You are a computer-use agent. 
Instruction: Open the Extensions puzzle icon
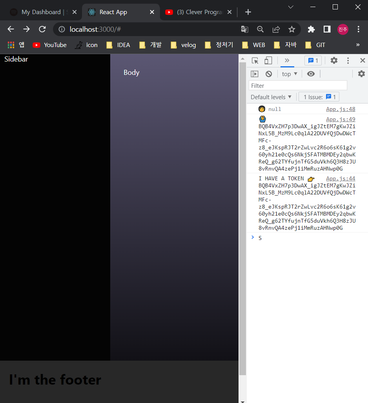[x=311, y=29]
